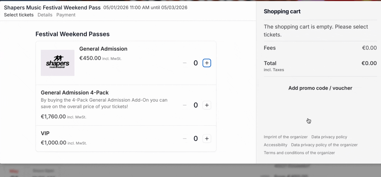Open Data privacy policy of the organizer
The height and width of the screenshot is (177, 381).
pos(324,145)
